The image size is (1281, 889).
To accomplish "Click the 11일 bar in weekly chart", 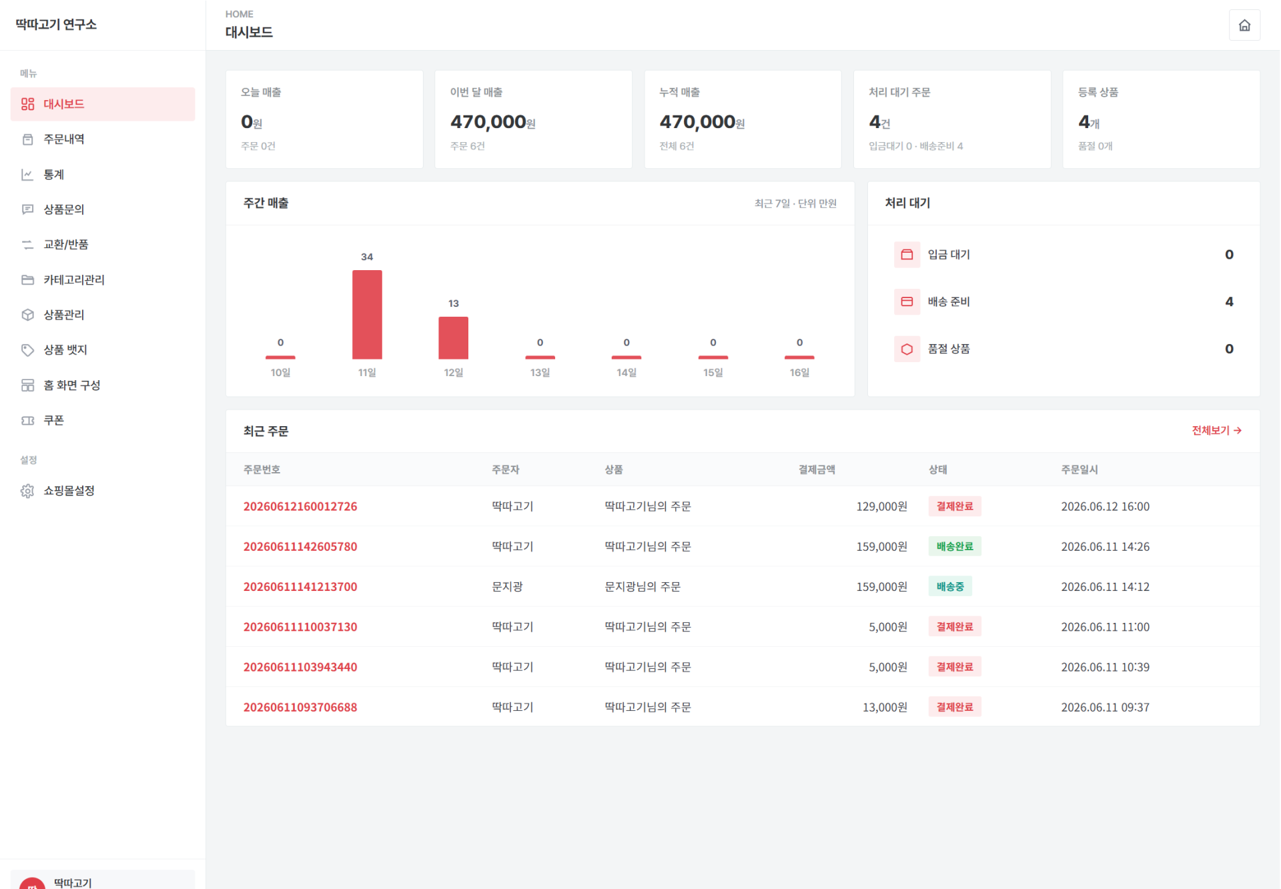I will (367, 315).
